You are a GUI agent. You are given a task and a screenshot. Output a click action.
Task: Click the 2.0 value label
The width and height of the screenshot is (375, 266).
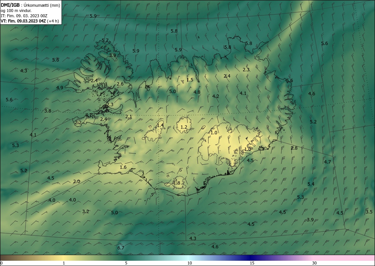pyautogui.click(x=76, y=182)
